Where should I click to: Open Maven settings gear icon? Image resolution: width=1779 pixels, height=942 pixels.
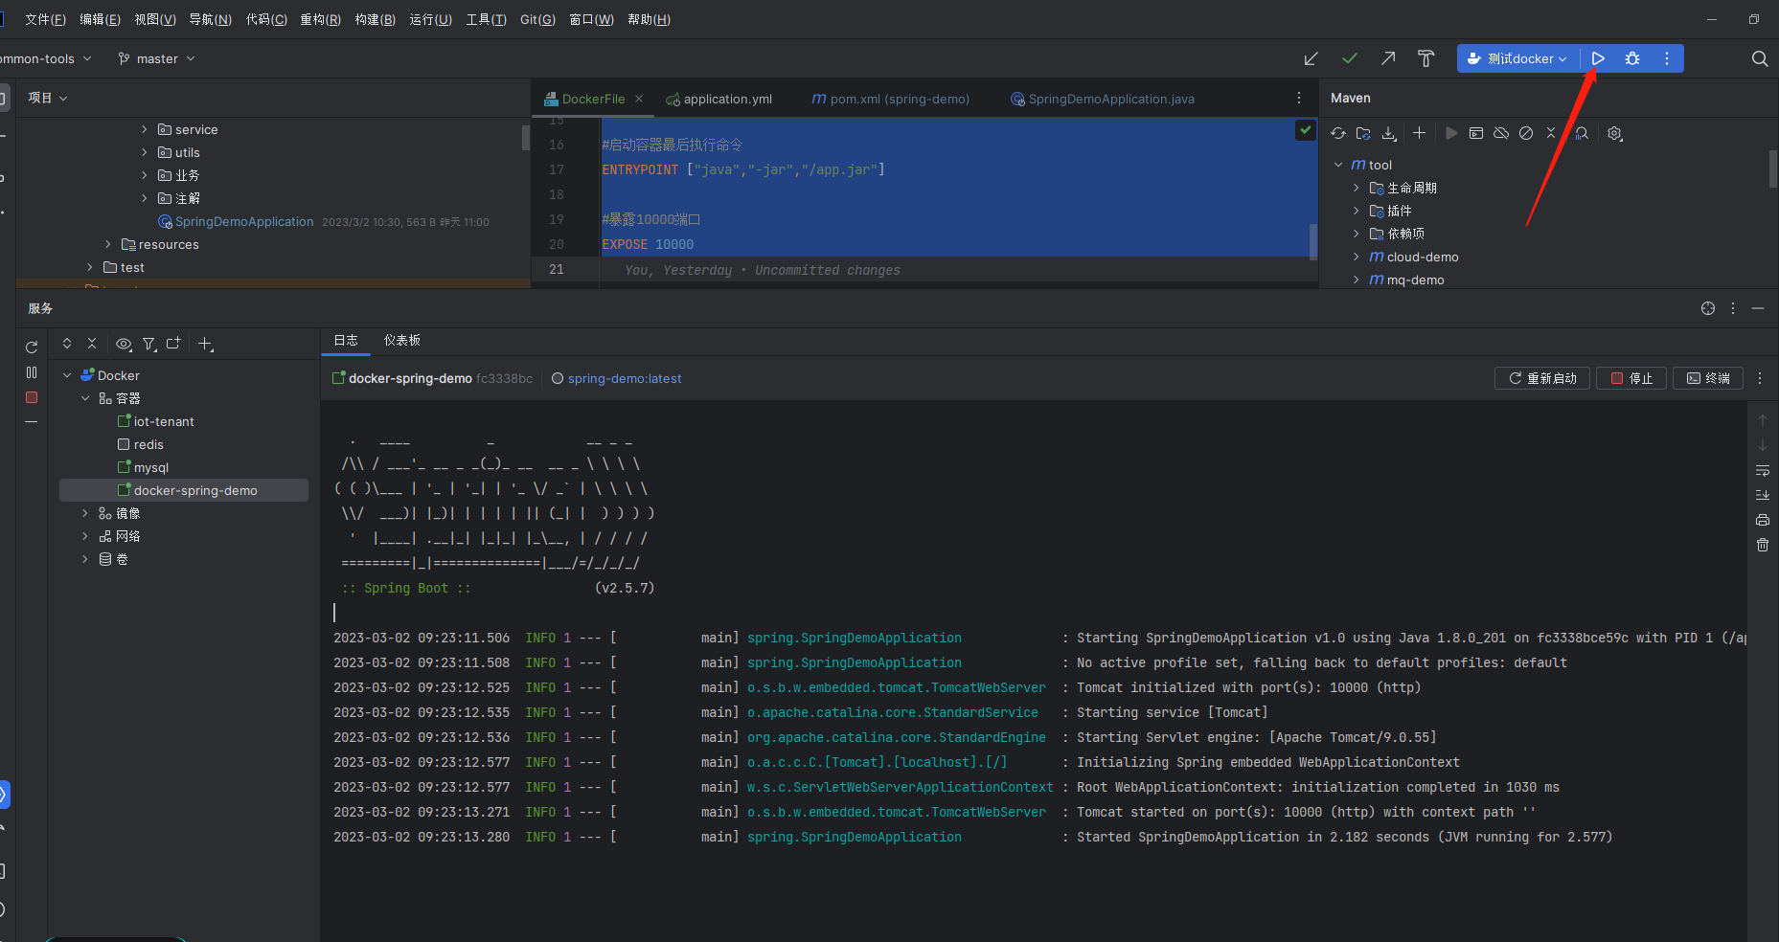tap(1615, 133)
